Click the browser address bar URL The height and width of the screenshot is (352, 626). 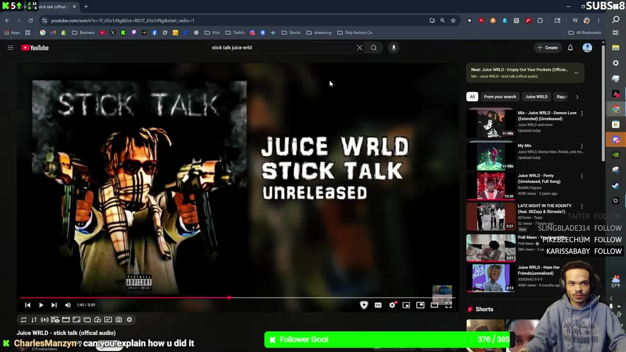(122, 21)
